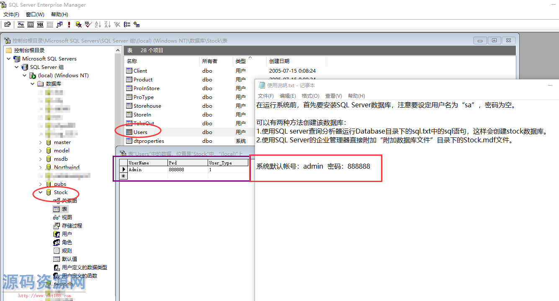Click the Change Query Type icon
The width and height of the screenshot is (559, 301).
pyautogui.click(x=59, y=25)
